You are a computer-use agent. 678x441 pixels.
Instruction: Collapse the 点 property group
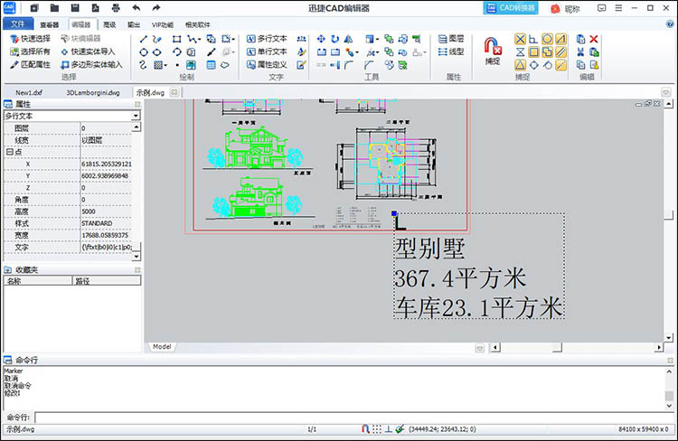[x=9, y=152]
